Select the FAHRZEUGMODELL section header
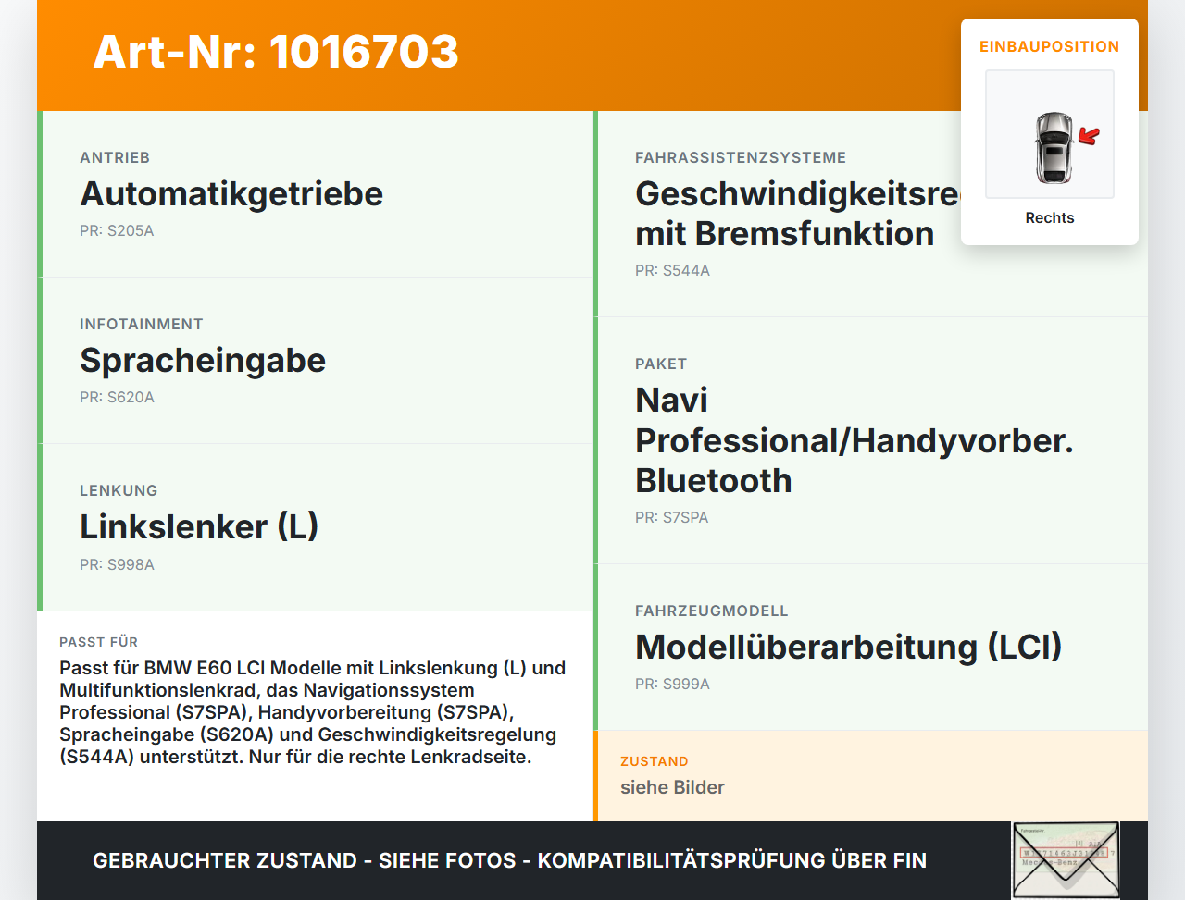 tap(711, 611)
